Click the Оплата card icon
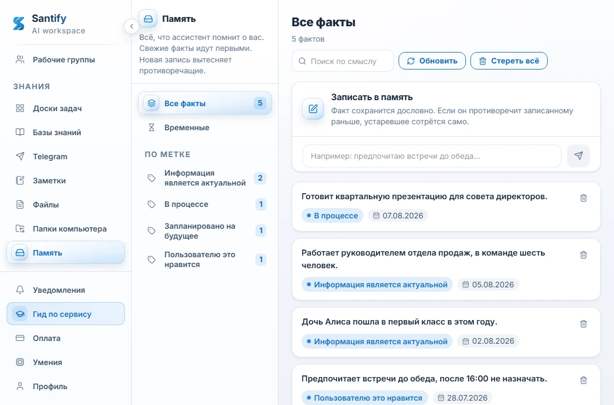This screenshot has width=614, height=405. [x=20, y=338]
